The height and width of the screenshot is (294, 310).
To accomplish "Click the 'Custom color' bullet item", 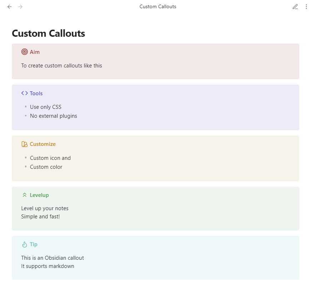I will tap(46, 167).
